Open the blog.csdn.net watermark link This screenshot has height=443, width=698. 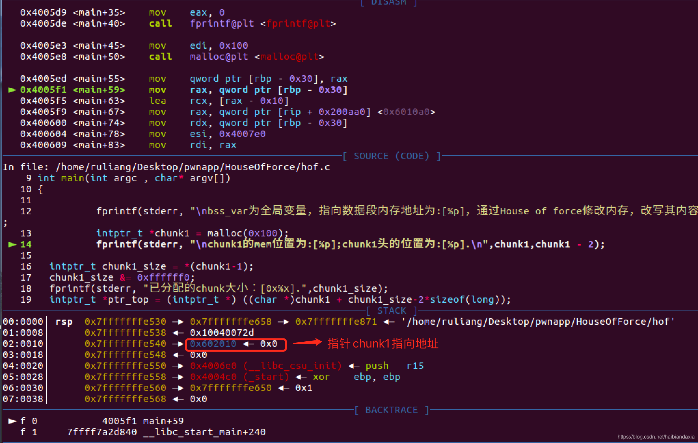pyautogui.click(x=656, y=437)
